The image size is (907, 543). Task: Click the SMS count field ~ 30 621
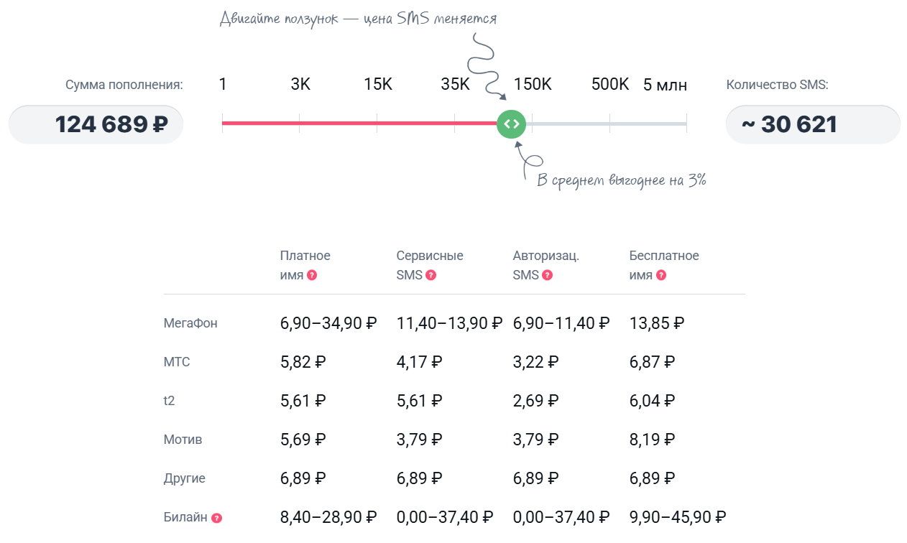coord(813,124)
